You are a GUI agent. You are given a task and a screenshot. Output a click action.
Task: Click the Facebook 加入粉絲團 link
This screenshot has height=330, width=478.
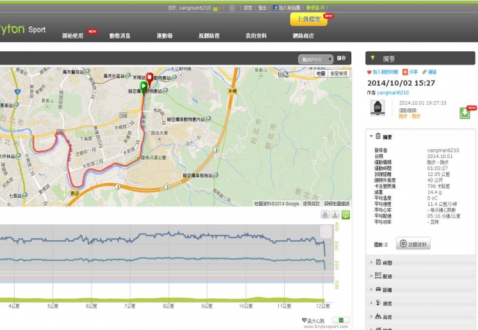coord(286,7)
